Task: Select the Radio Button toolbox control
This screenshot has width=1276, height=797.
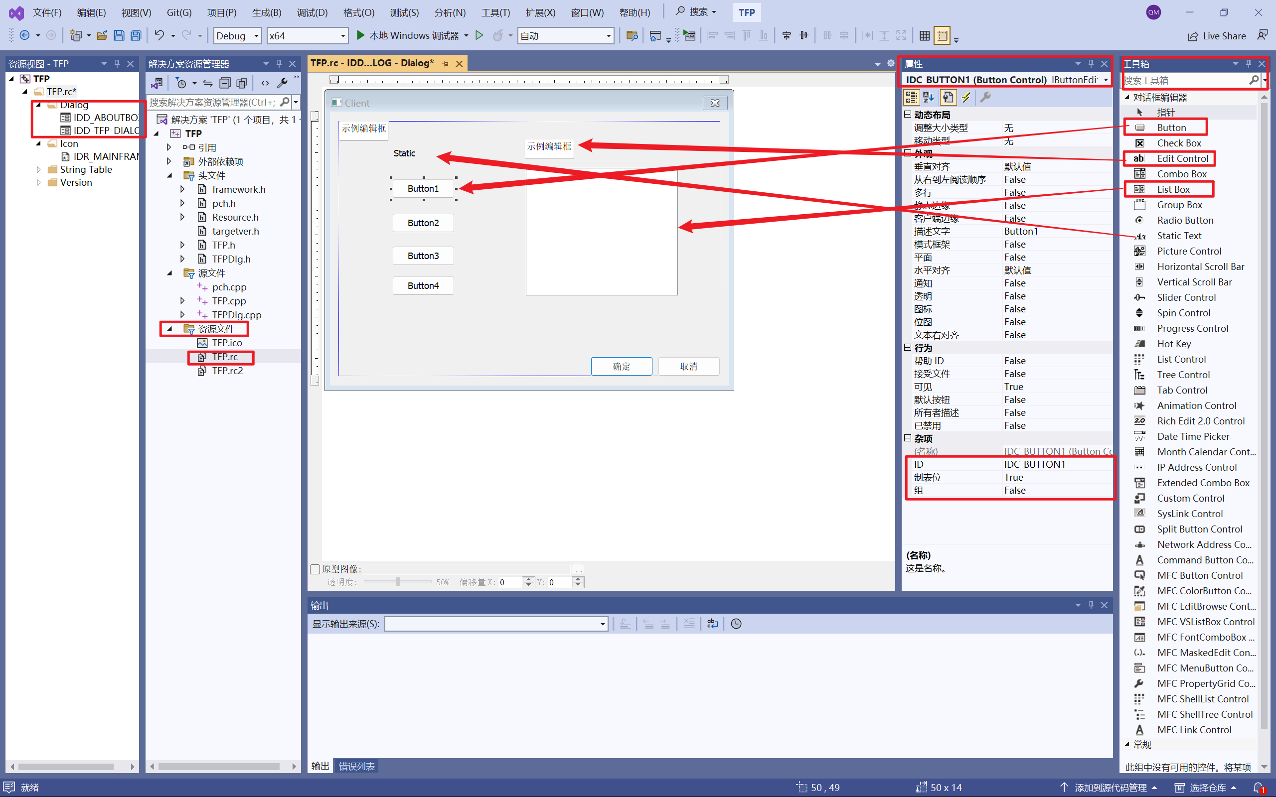Action: (x=1185, y=220)
